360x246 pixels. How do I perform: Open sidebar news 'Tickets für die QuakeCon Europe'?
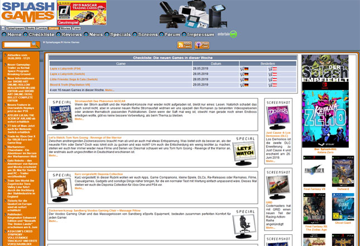(20, 205)
